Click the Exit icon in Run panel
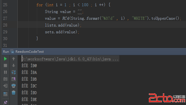Image resolution: width=186 pixels, height=105 pixels. click(x=5, y=86)
